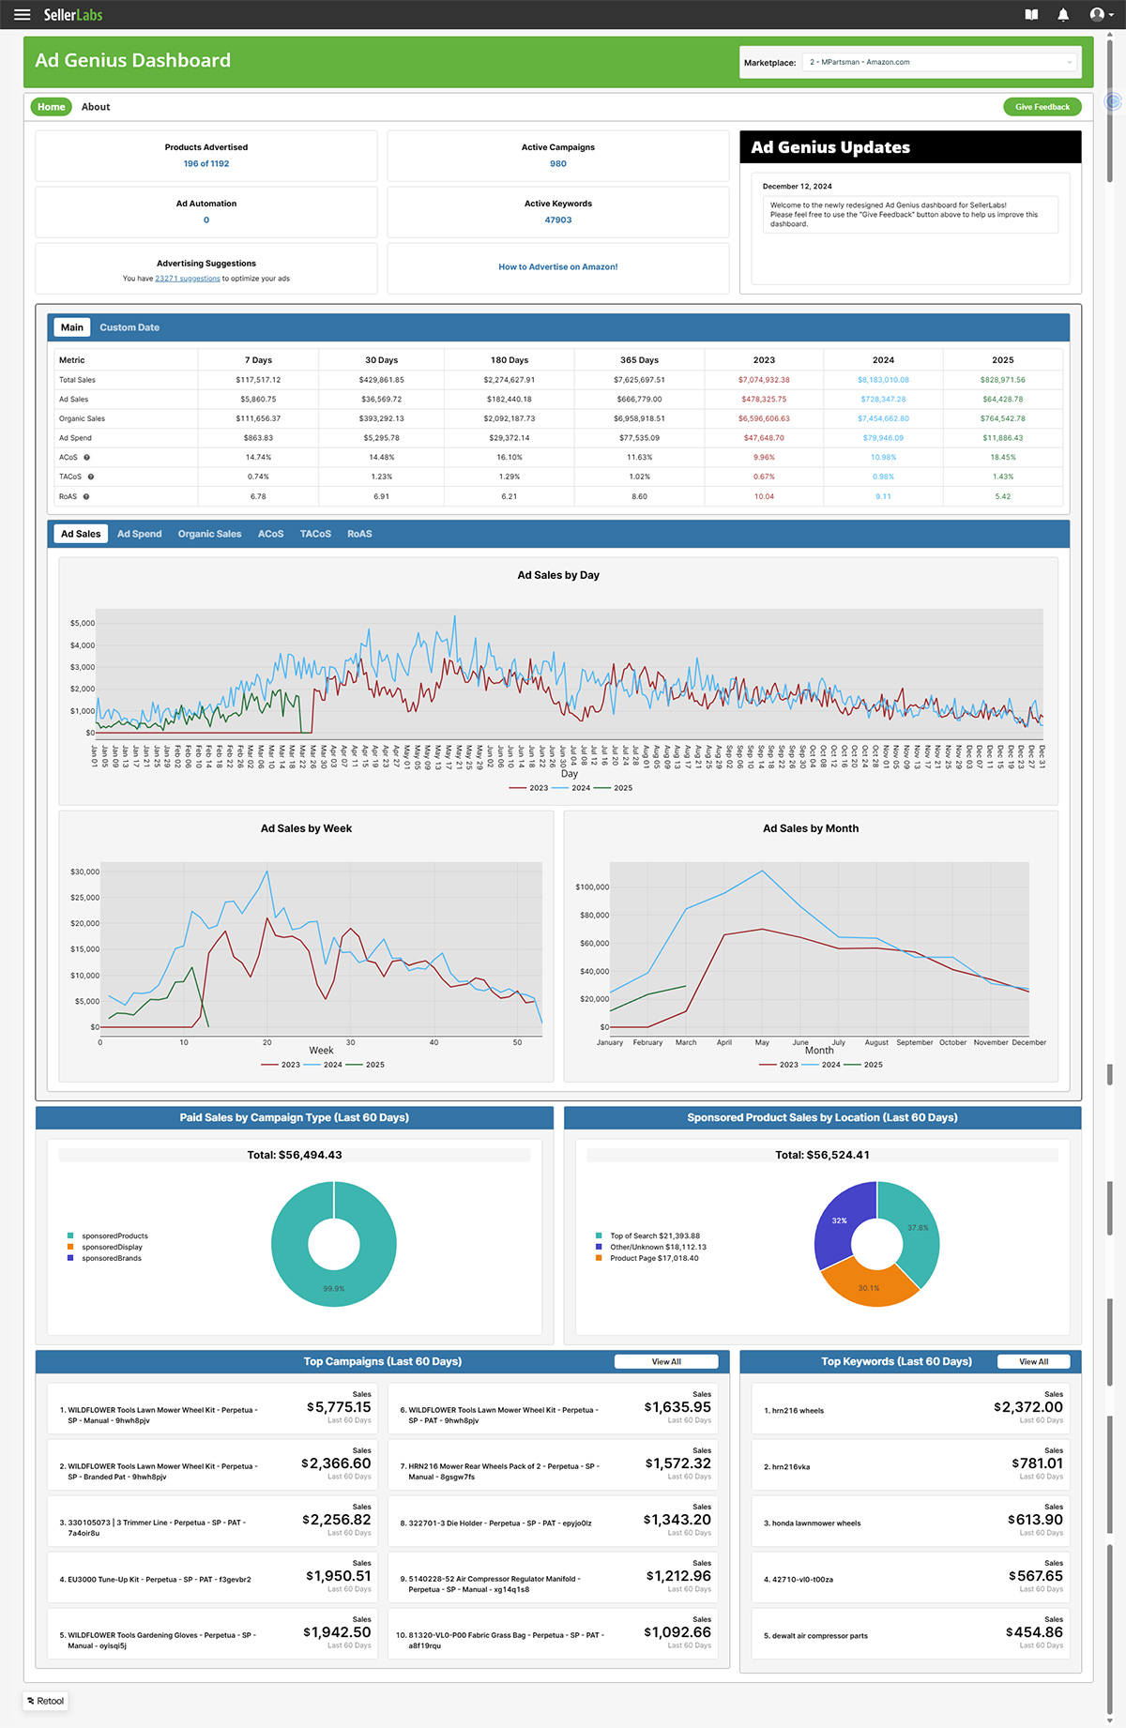Select the Main metrics tab
This screenshot has height=1728, width=1126.
pos(72,327)
